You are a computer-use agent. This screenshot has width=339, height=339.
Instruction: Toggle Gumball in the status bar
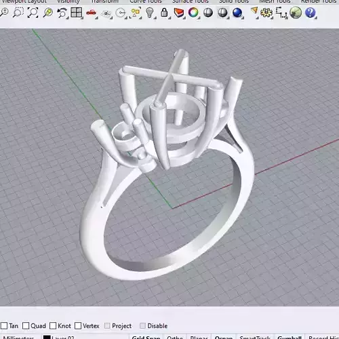tap(290, 337)
